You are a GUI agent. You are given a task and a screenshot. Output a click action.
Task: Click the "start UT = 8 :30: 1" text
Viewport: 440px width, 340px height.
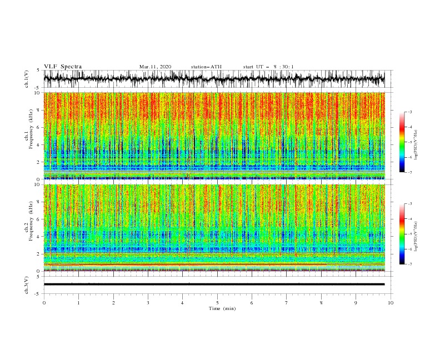coord(268,67)
